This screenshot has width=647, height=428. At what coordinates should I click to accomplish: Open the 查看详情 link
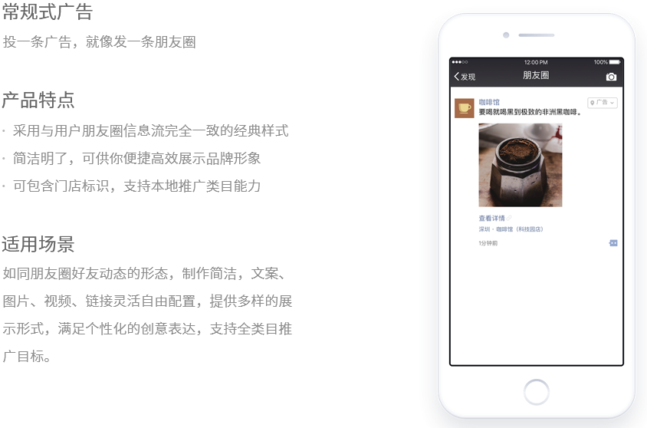tap(491, 219)
